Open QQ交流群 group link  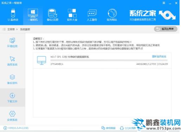[128, 128]
